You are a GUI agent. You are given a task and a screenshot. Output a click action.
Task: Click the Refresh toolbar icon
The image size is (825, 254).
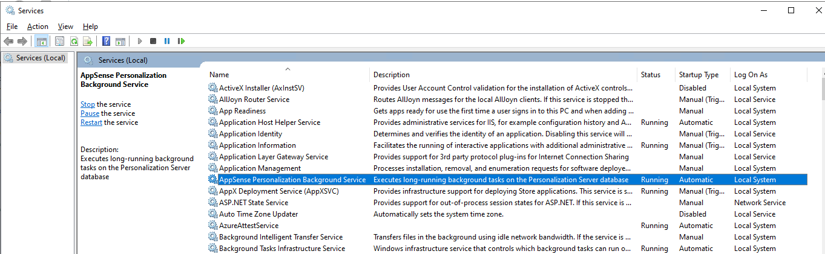pyautogui.click(x=74, y=41)
